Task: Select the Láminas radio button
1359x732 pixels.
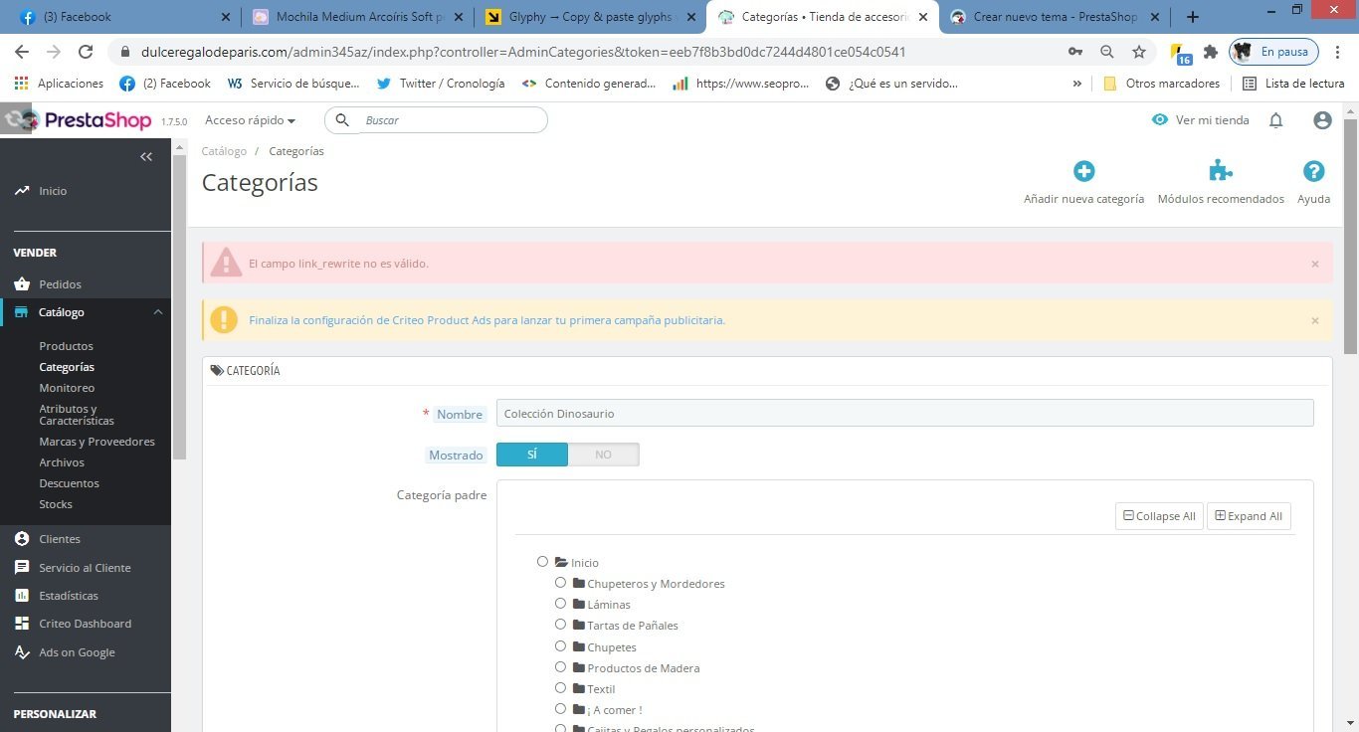Action: tap(561, 604)
